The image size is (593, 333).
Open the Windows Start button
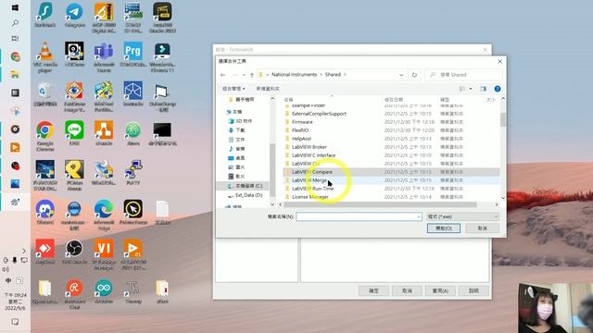pos(15,7)
